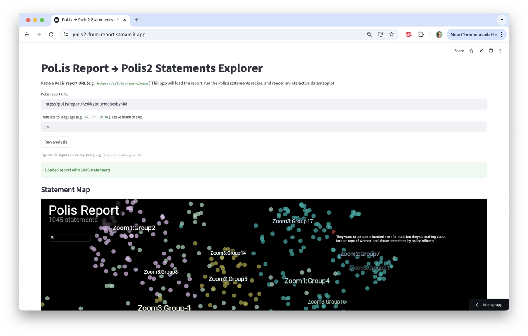Screen dimensions: 528x336
Task: Bookmark this page with star icon
Action: point(391,35)
